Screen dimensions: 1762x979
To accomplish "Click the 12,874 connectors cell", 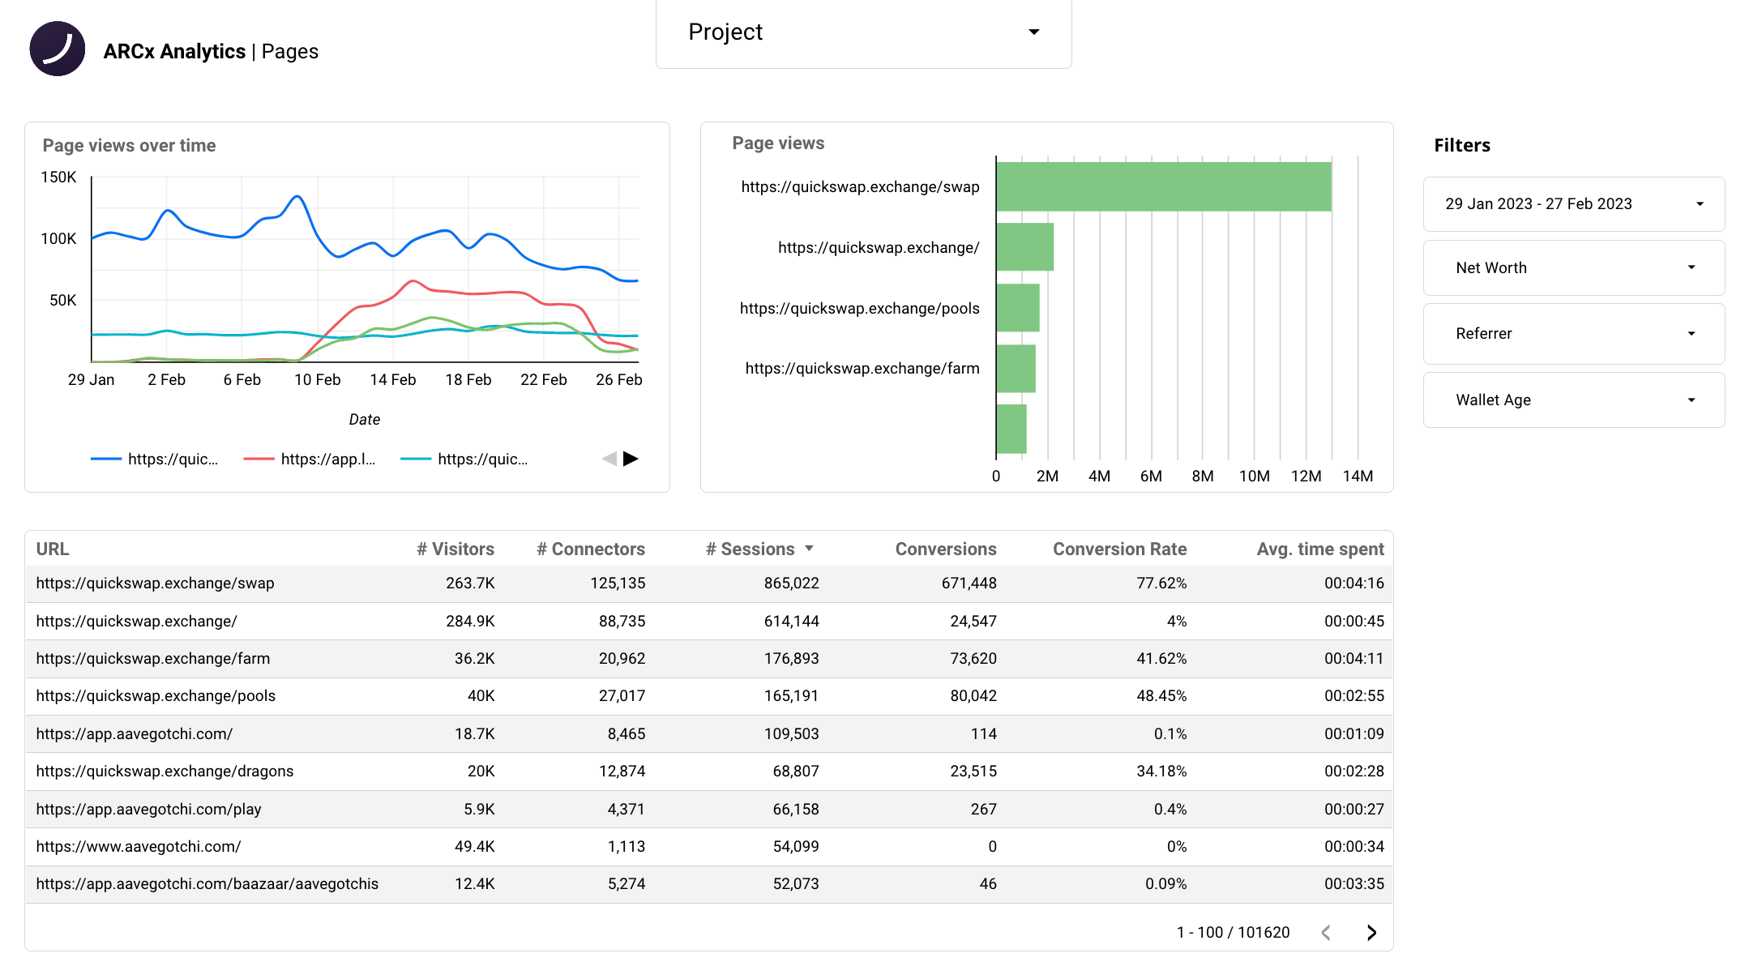I will (622, 772).
